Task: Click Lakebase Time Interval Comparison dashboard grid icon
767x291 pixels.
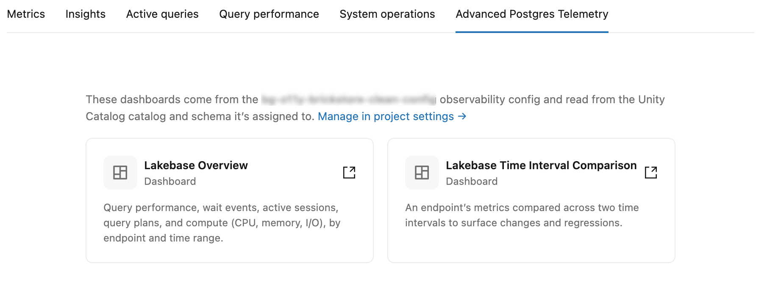Action: 422,173
